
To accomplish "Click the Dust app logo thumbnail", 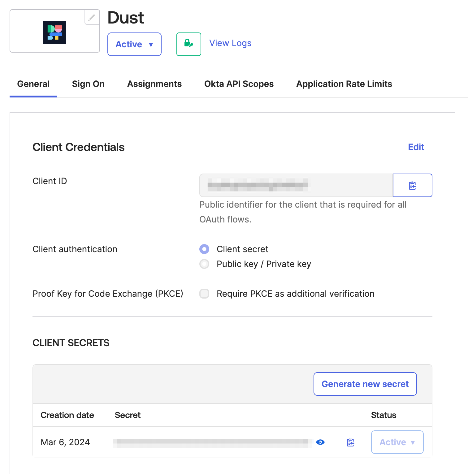I will point(55,32).
